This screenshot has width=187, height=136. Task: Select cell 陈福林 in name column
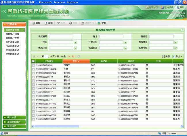(67, 111)
